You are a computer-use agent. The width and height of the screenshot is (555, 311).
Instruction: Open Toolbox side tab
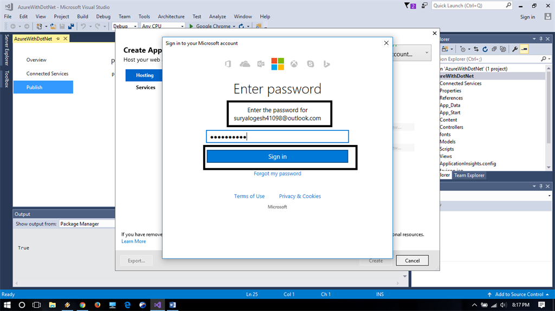coord(7,79)
